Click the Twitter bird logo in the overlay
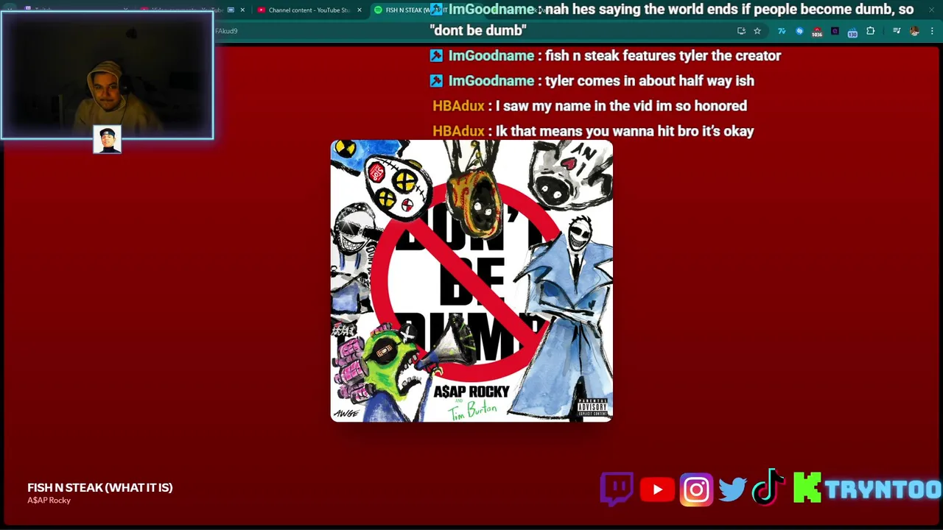Screen dimensions: 943x530 [732, 490]
